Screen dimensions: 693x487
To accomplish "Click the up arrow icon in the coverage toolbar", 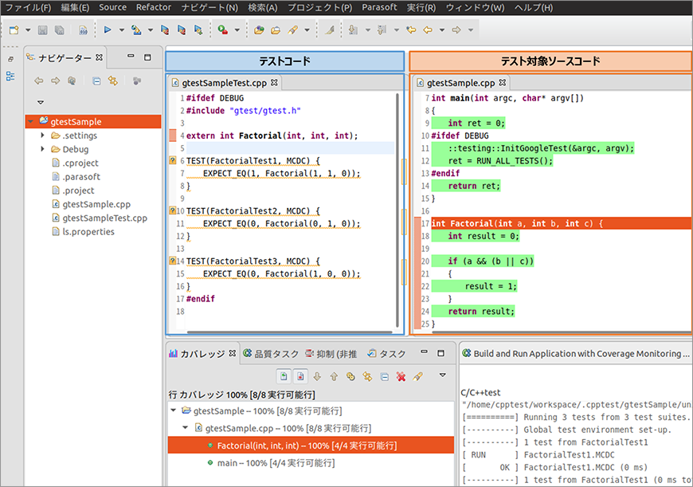I will pos(334,376).
